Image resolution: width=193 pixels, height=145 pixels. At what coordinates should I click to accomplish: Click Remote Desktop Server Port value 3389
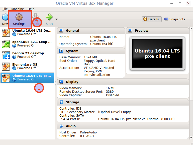[110, 92]
